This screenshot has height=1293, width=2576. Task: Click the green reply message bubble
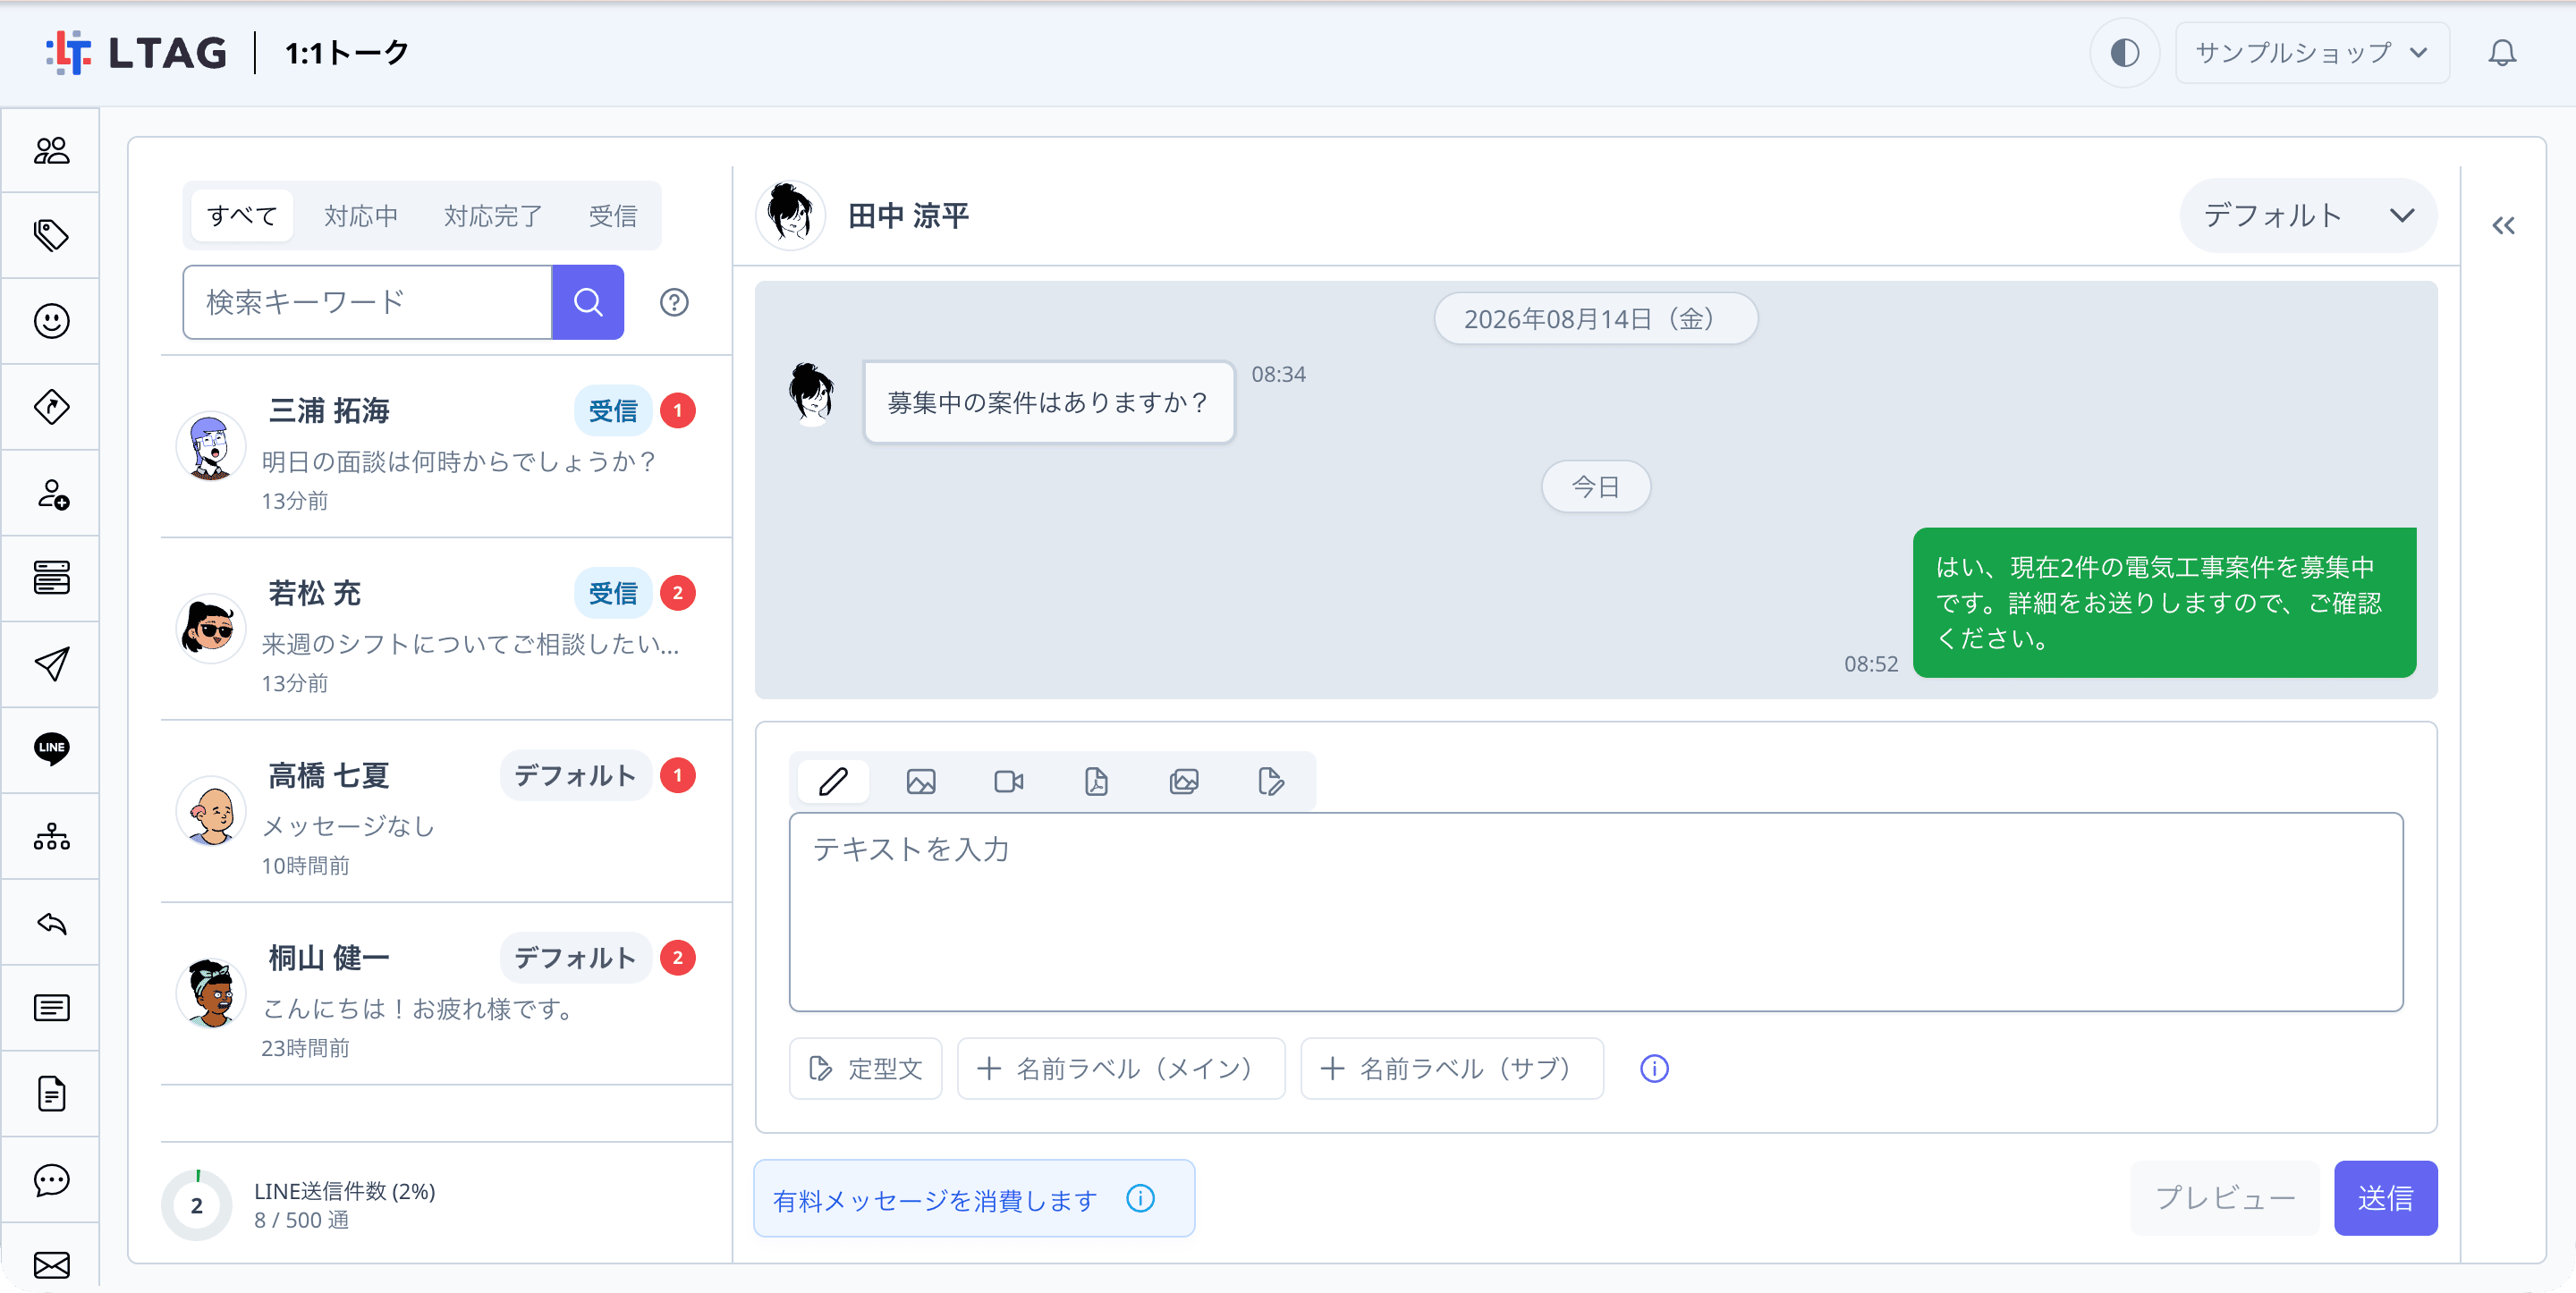click(x=2164, y=602)
